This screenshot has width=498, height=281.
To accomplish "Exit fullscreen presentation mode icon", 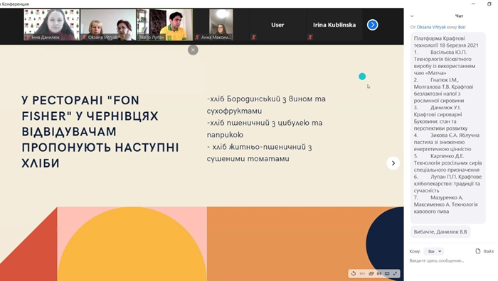I will 395,273.
